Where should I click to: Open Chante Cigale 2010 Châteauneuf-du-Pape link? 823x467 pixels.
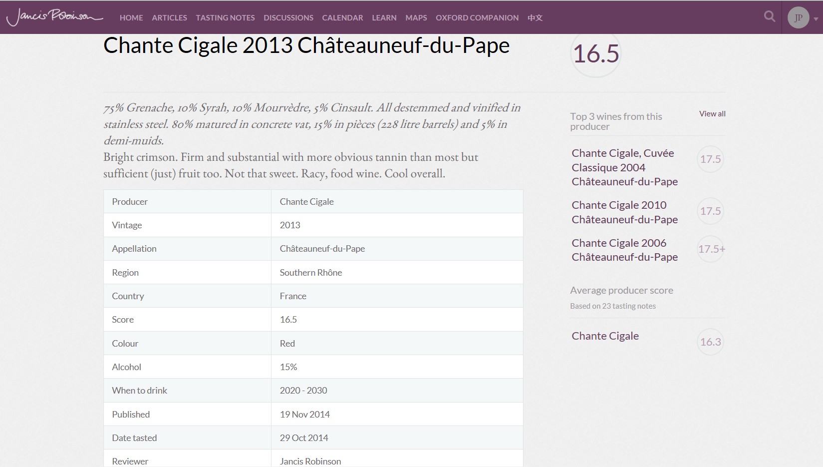tap(624, 212)
